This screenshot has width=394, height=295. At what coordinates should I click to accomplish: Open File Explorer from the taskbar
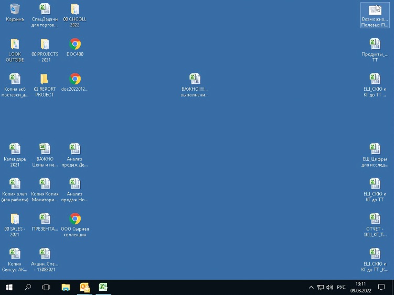[x=66, y=287]
